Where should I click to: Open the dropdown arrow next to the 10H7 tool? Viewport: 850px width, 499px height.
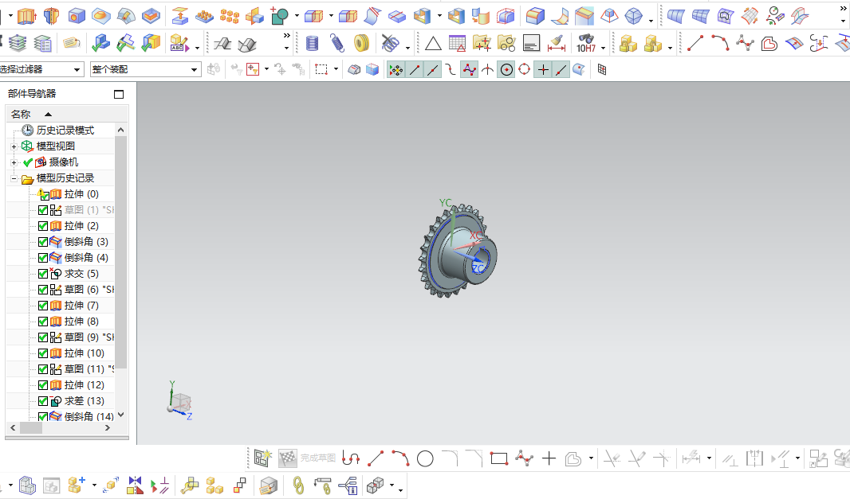pyautogui.click(x=604, y=48)
